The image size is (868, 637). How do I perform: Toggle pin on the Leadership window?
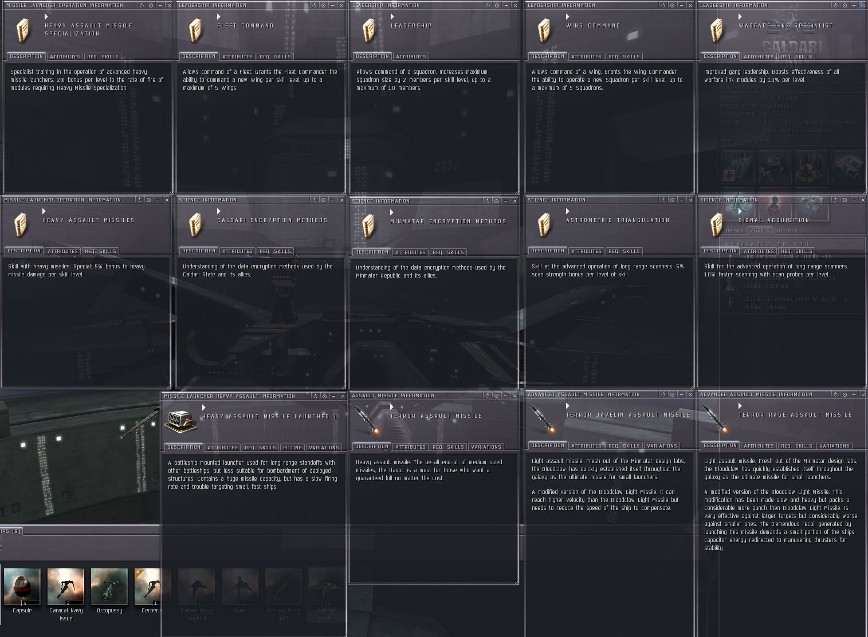[x=488, y=5]
